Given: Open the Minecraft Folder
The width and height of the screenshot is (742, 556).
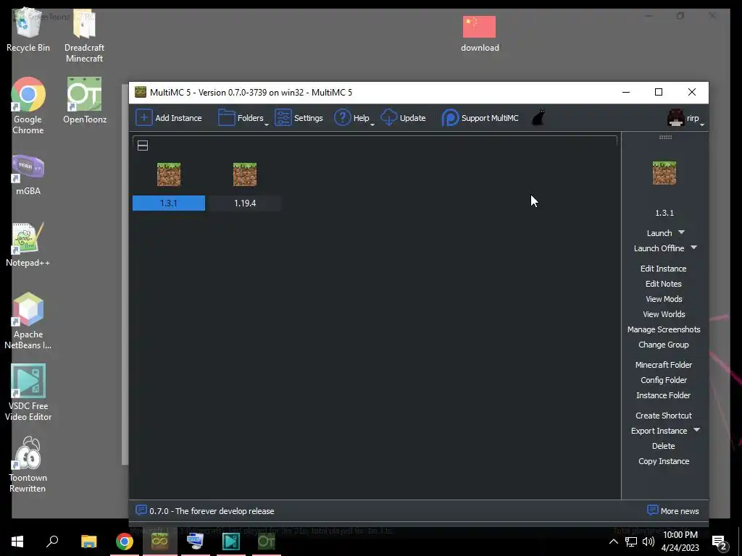Looking at the screenshot, I should (664, 365).
